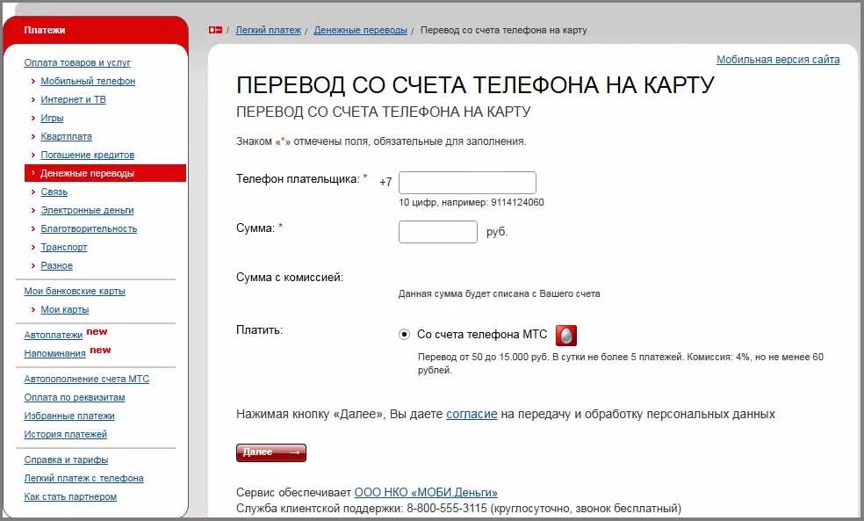Image resolution: width=864 pixels, height=521 pixels.
Task: Open 'Легкий платеж с телефона' link
Action: click(x=83, y=479)
